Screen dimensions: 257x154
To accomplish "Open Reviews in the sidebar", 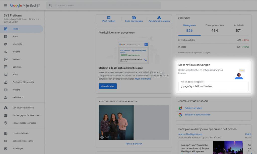I will (22, 59).
